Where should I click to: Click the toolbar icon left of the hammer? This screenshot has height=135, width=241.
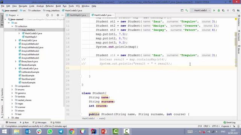[182, 10]
